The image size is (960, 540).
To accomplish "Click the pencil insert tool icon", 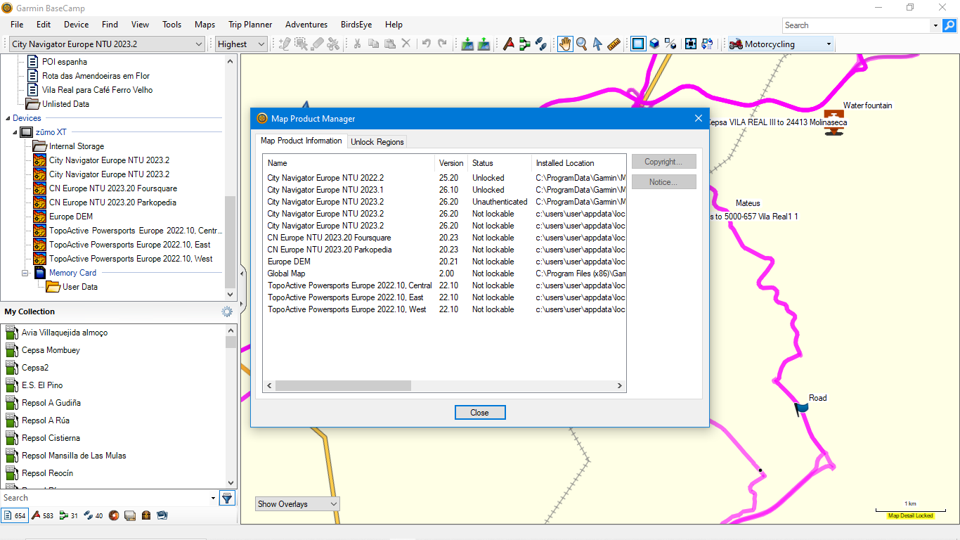I will coord(285,44).
